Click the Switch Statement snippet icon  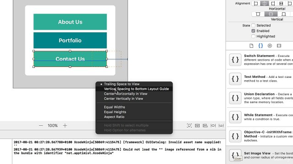[x=235, y=60]
